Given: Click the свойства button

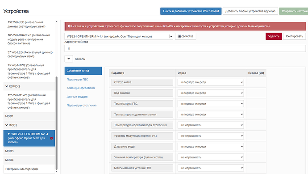Looking at the screenshot, I should point(185,36).
